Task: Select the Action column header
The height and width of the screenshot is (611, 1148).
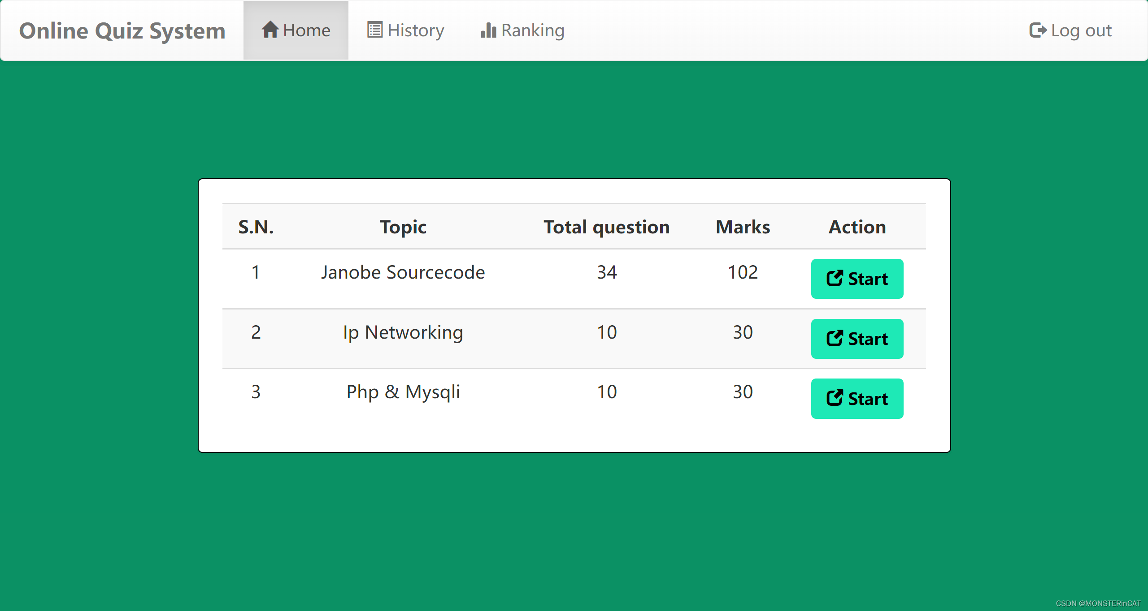Action: click(x=857, y=227)
